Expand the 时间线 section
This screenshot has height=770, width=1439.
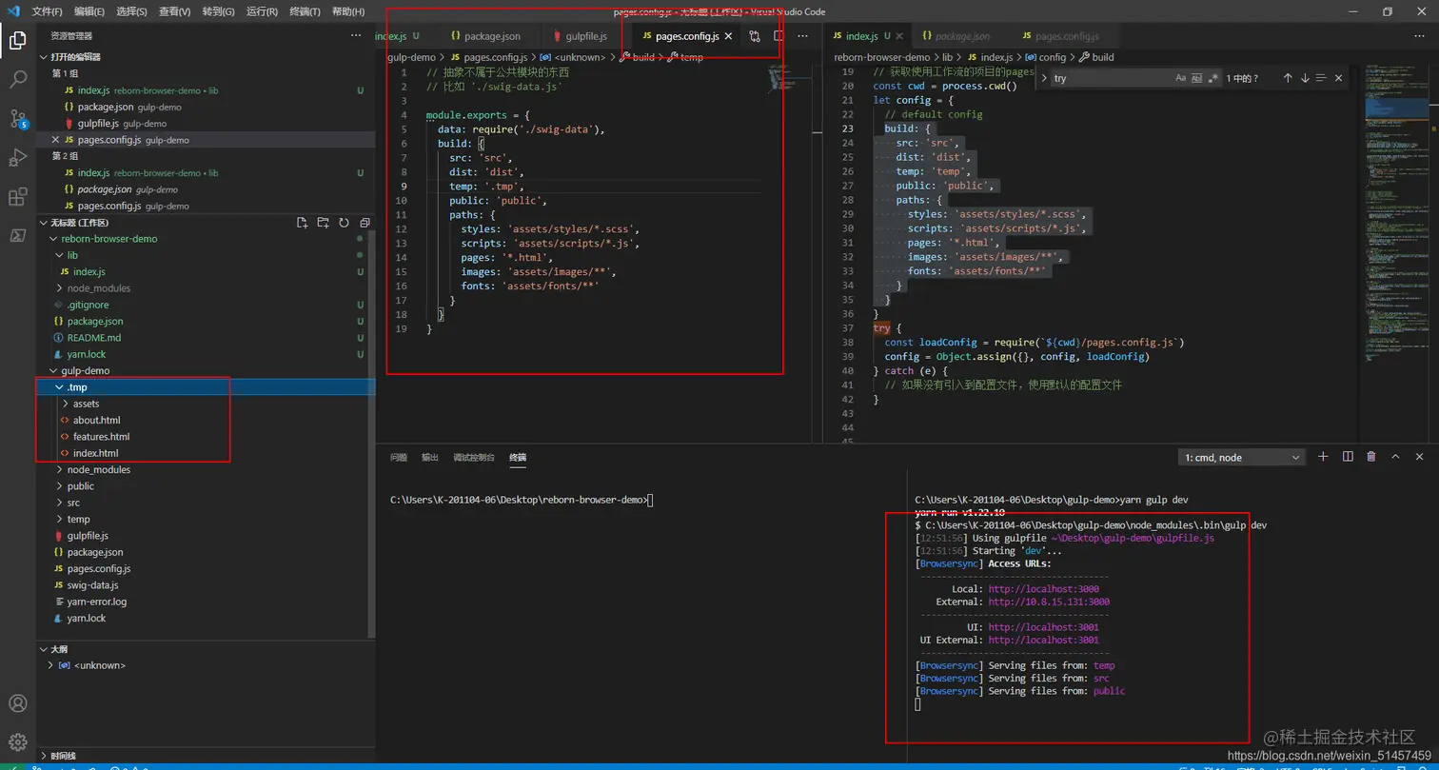[x=63, y=756]
